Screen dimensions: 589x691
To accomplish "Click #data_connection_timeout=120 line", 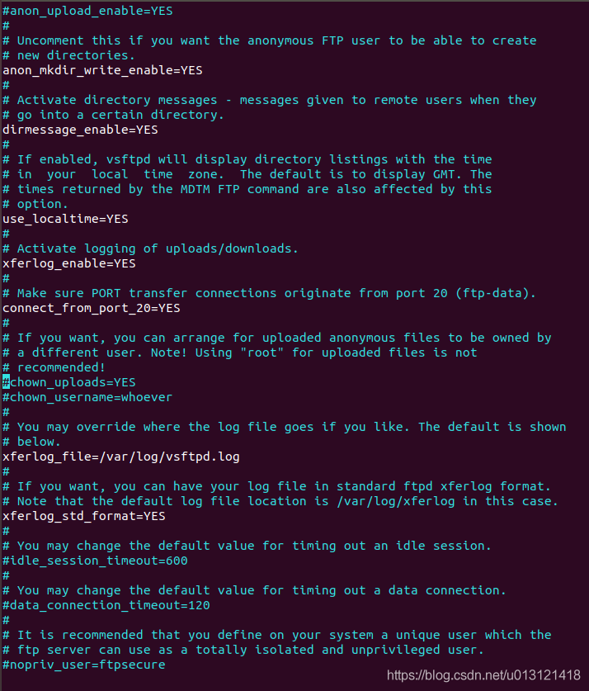I will pyautogui.click(x=106, y=605).
